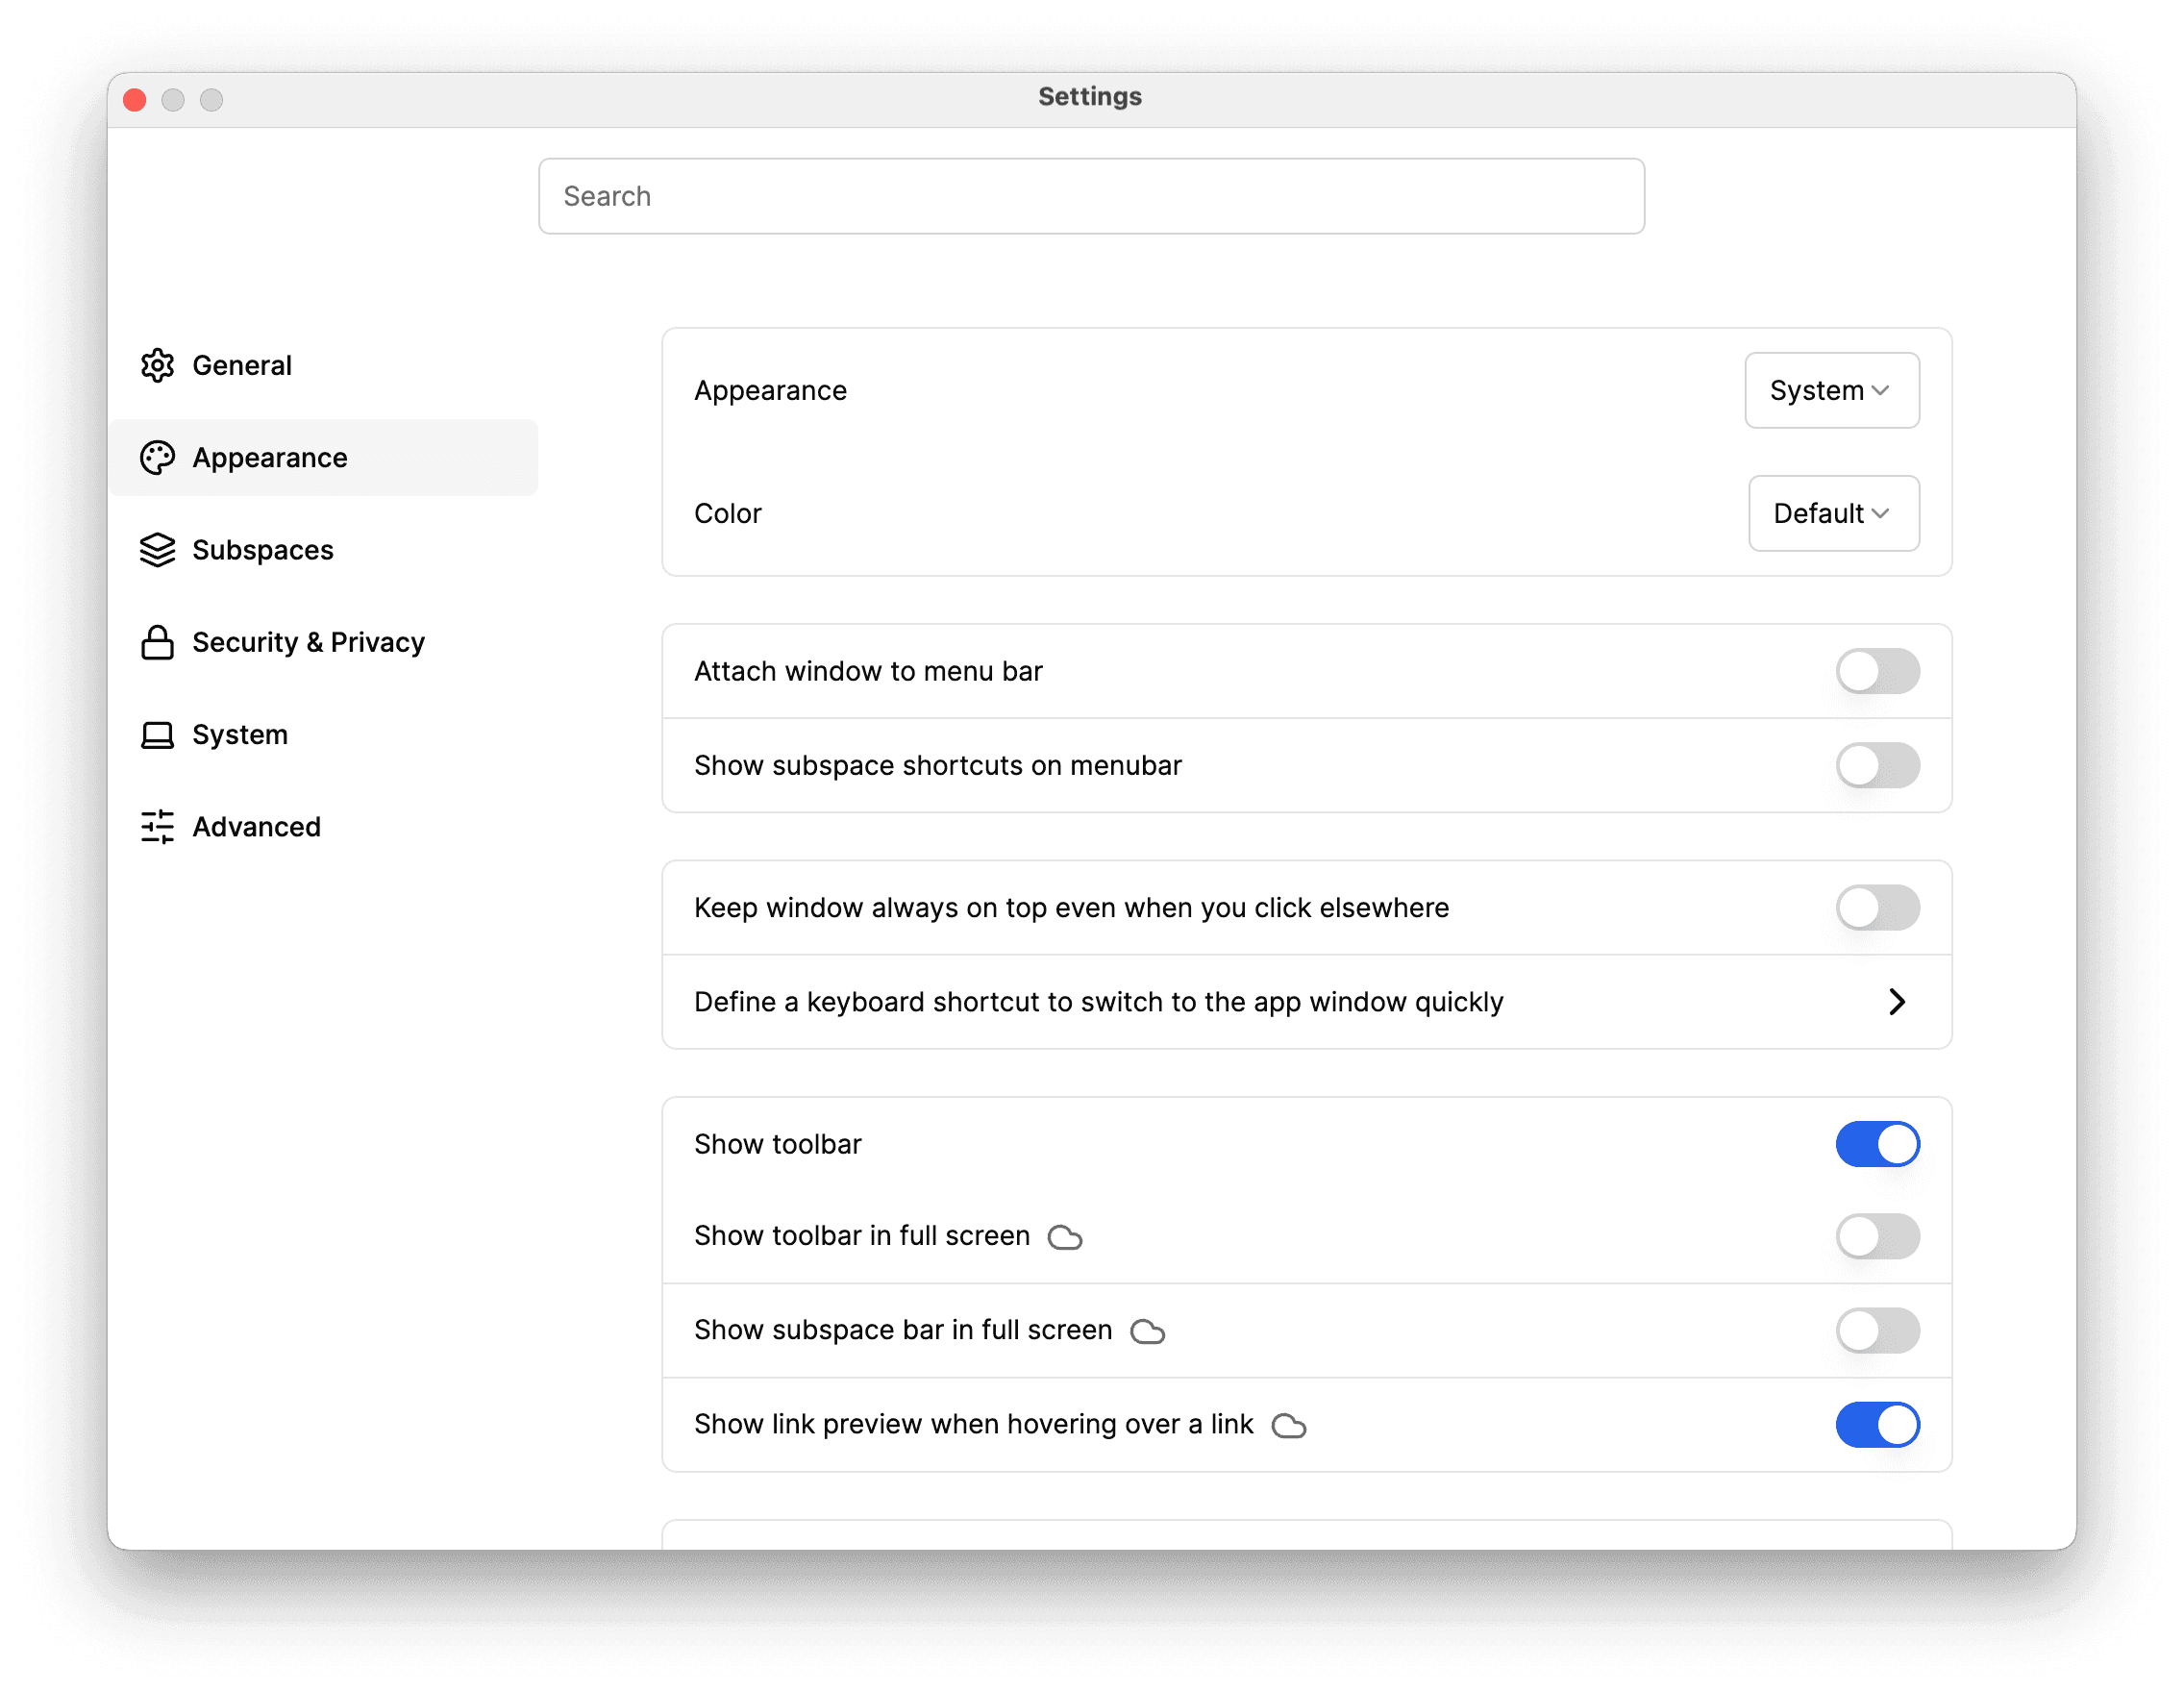
Task: Click the Appearance settings icon
Action: (156, 456)
